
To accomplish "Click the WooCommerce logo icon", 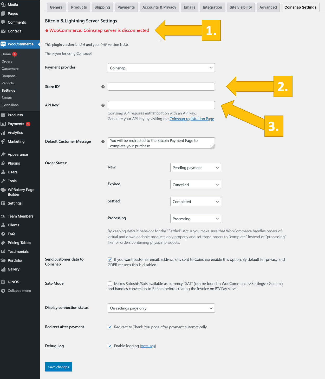I will click(3, 44).
